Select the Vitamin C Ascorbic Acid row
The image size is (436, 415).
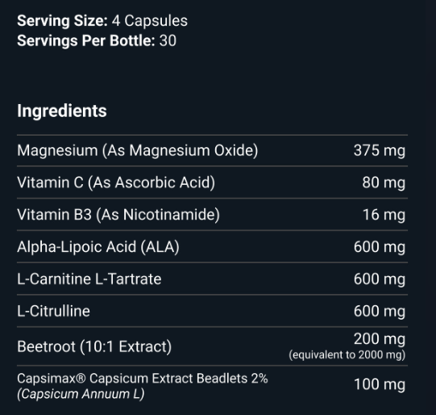213,182
